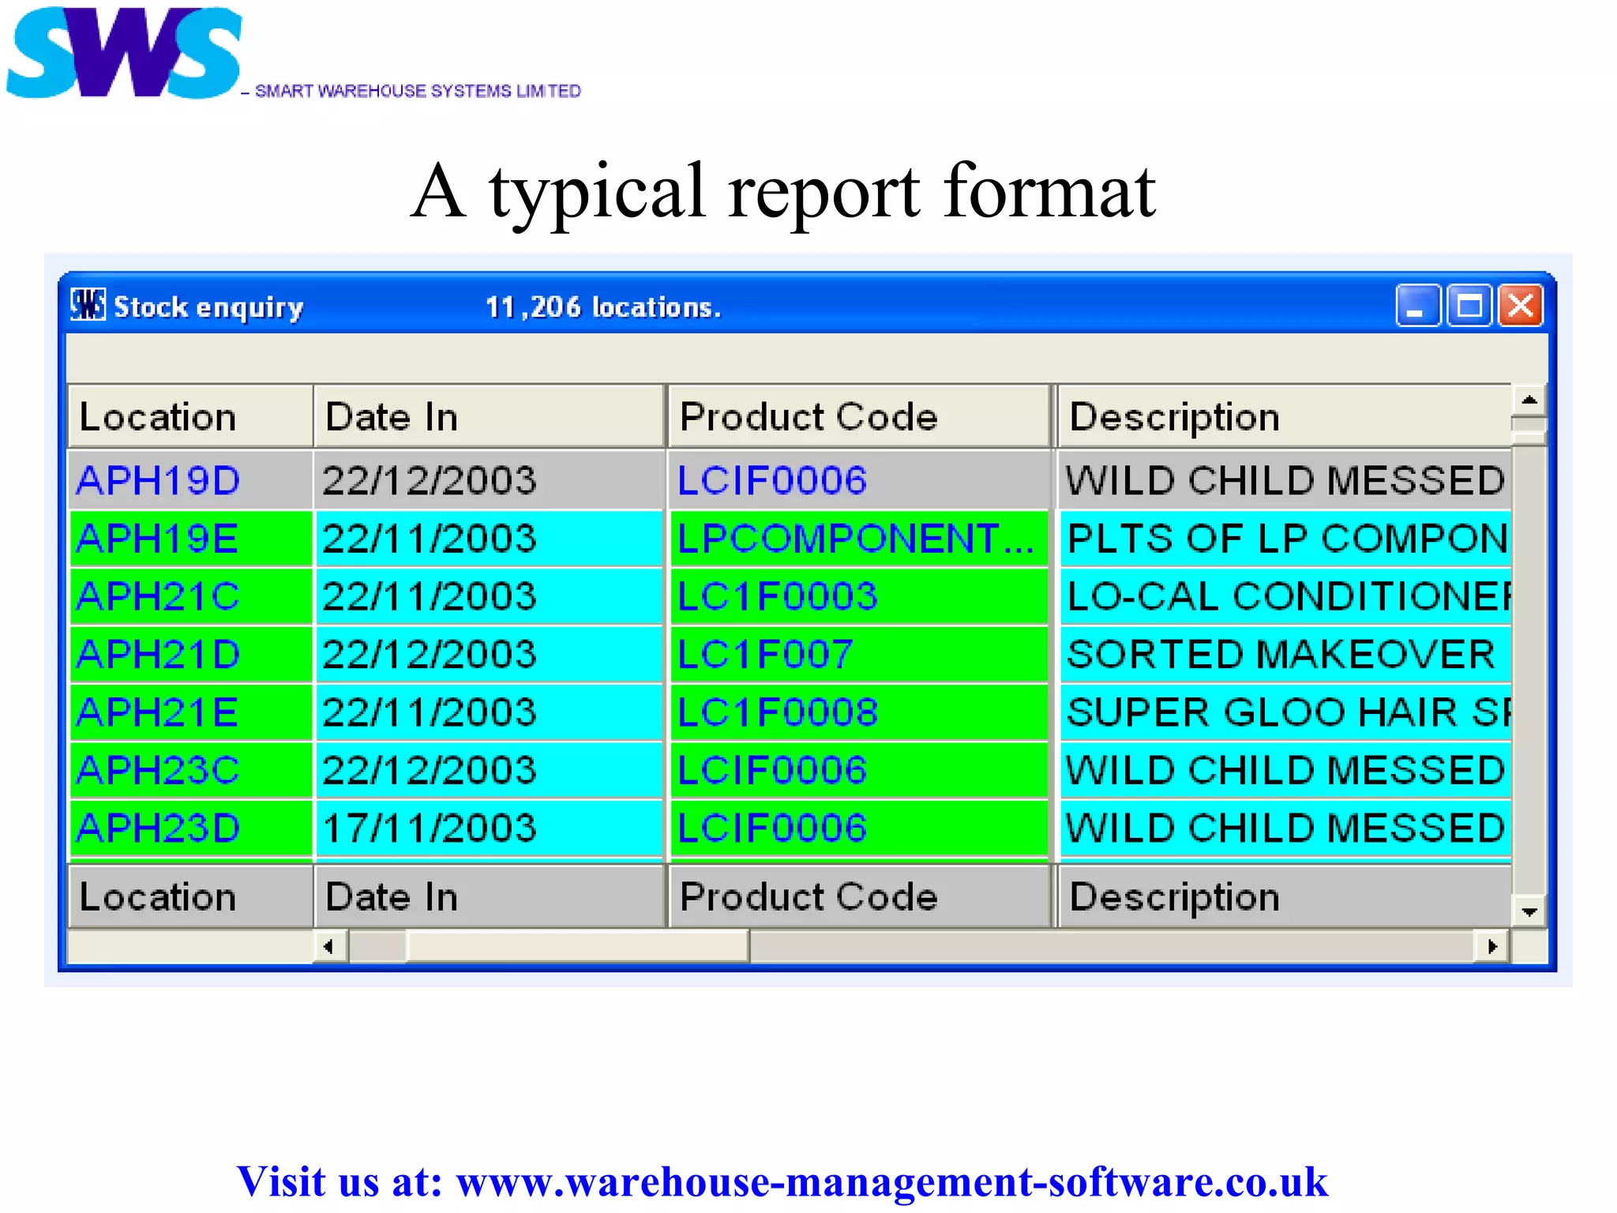Click product code LPCOMPONENT...
Image resolution: width=1617 pixels, height=1213 pixels.
click(858, 539)
